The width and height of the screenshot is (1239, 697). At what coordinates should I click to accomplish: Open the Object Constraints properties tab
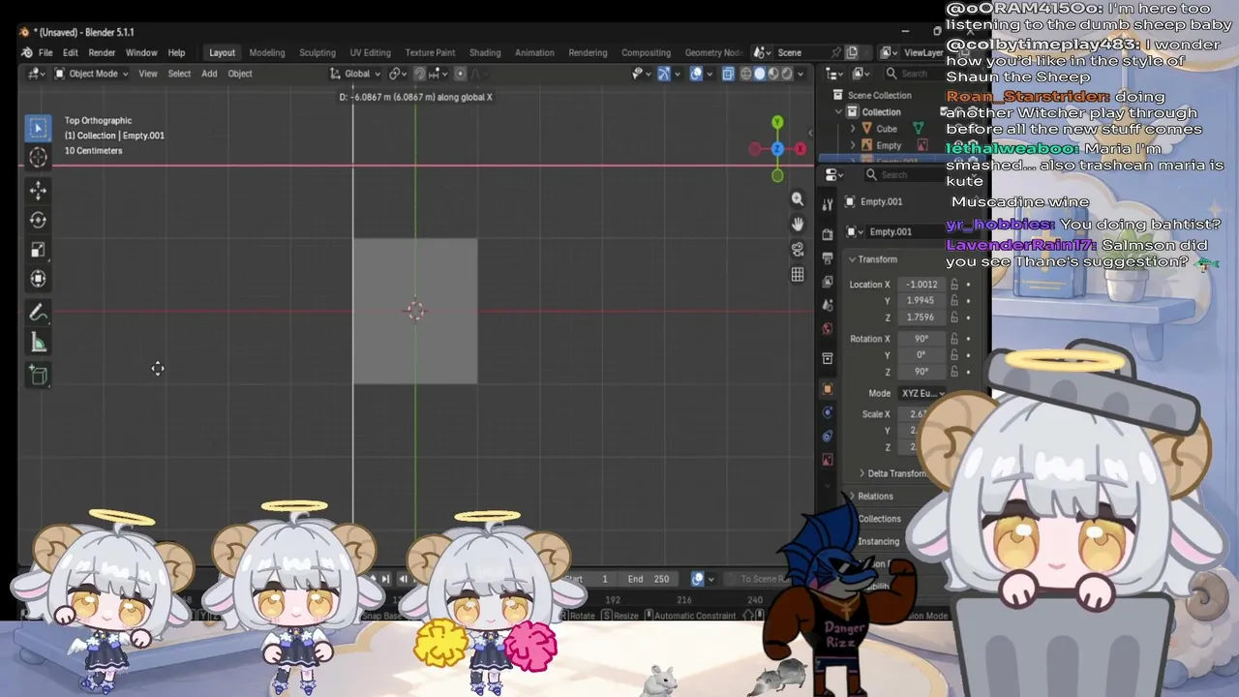point(827,437)
